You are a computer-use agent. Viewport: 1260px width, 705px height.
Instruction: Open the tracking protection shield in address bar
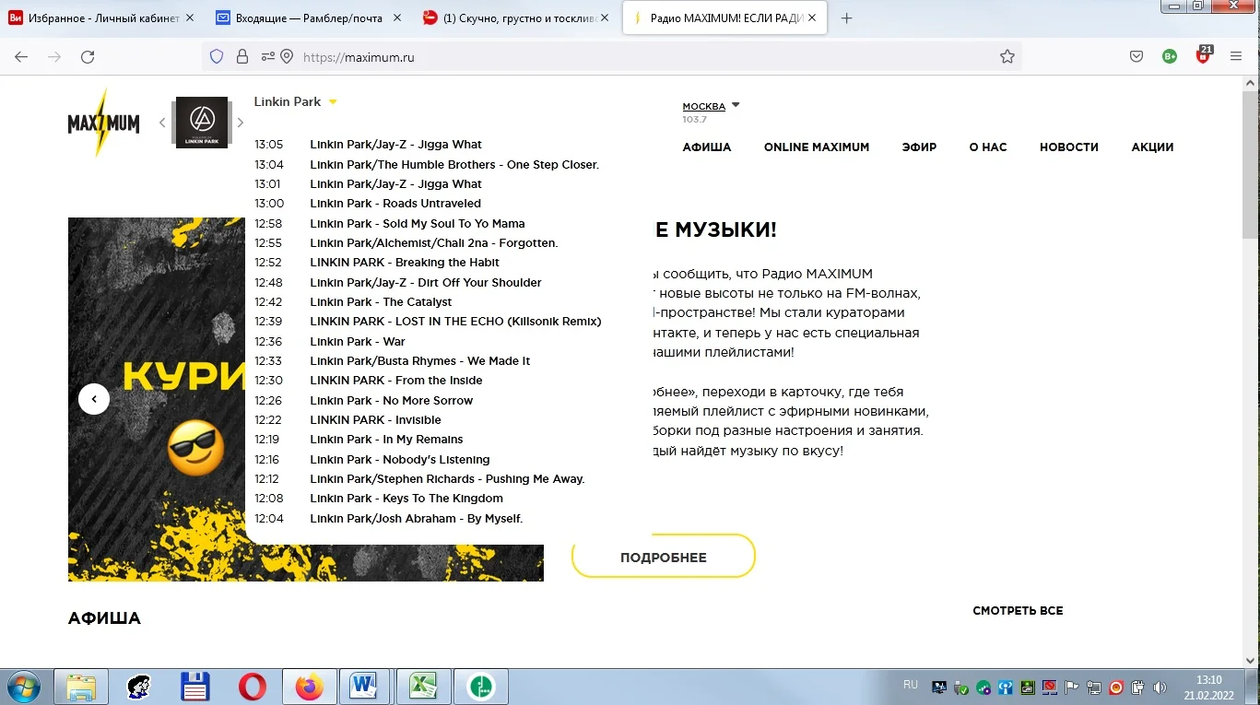pos(217,57)
